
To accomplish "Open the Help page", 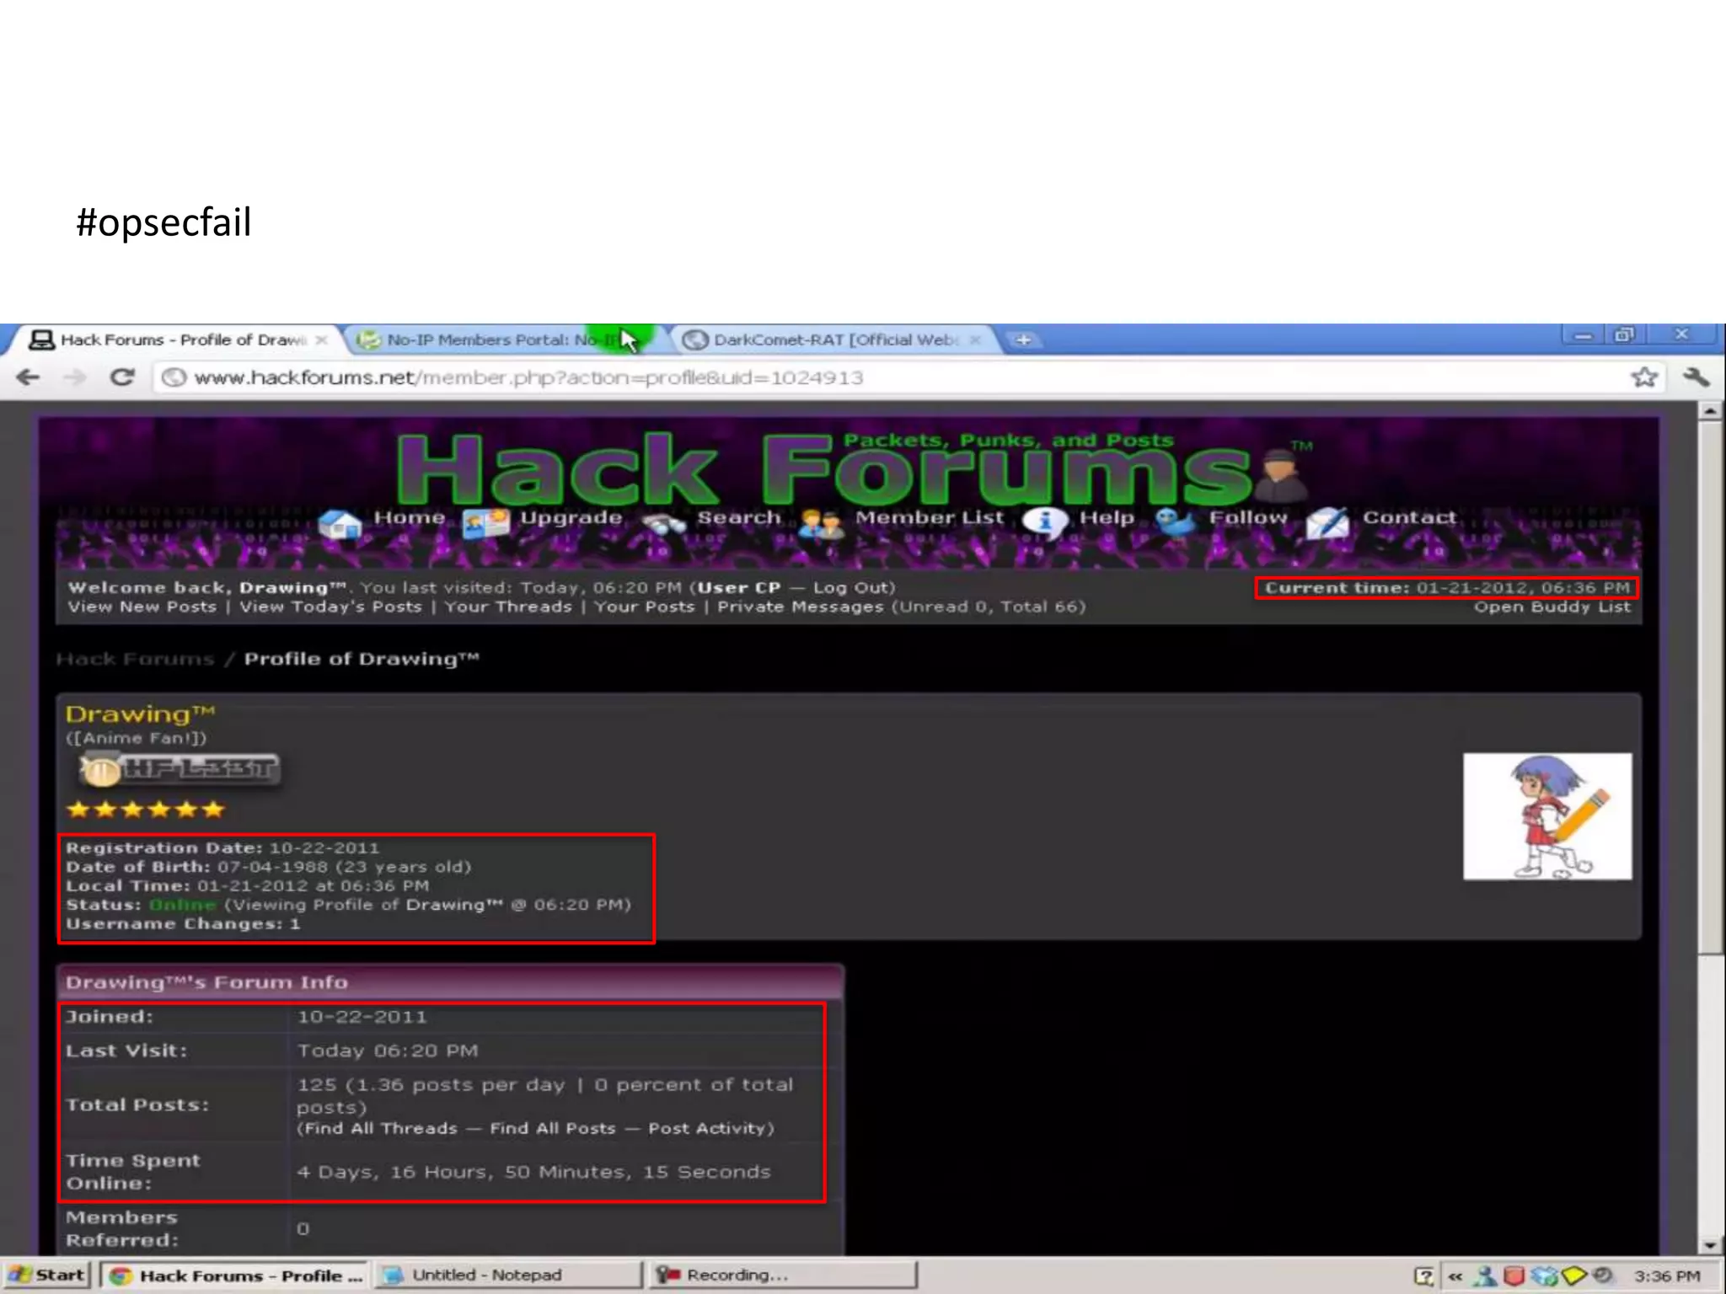I will point(1107,518).
